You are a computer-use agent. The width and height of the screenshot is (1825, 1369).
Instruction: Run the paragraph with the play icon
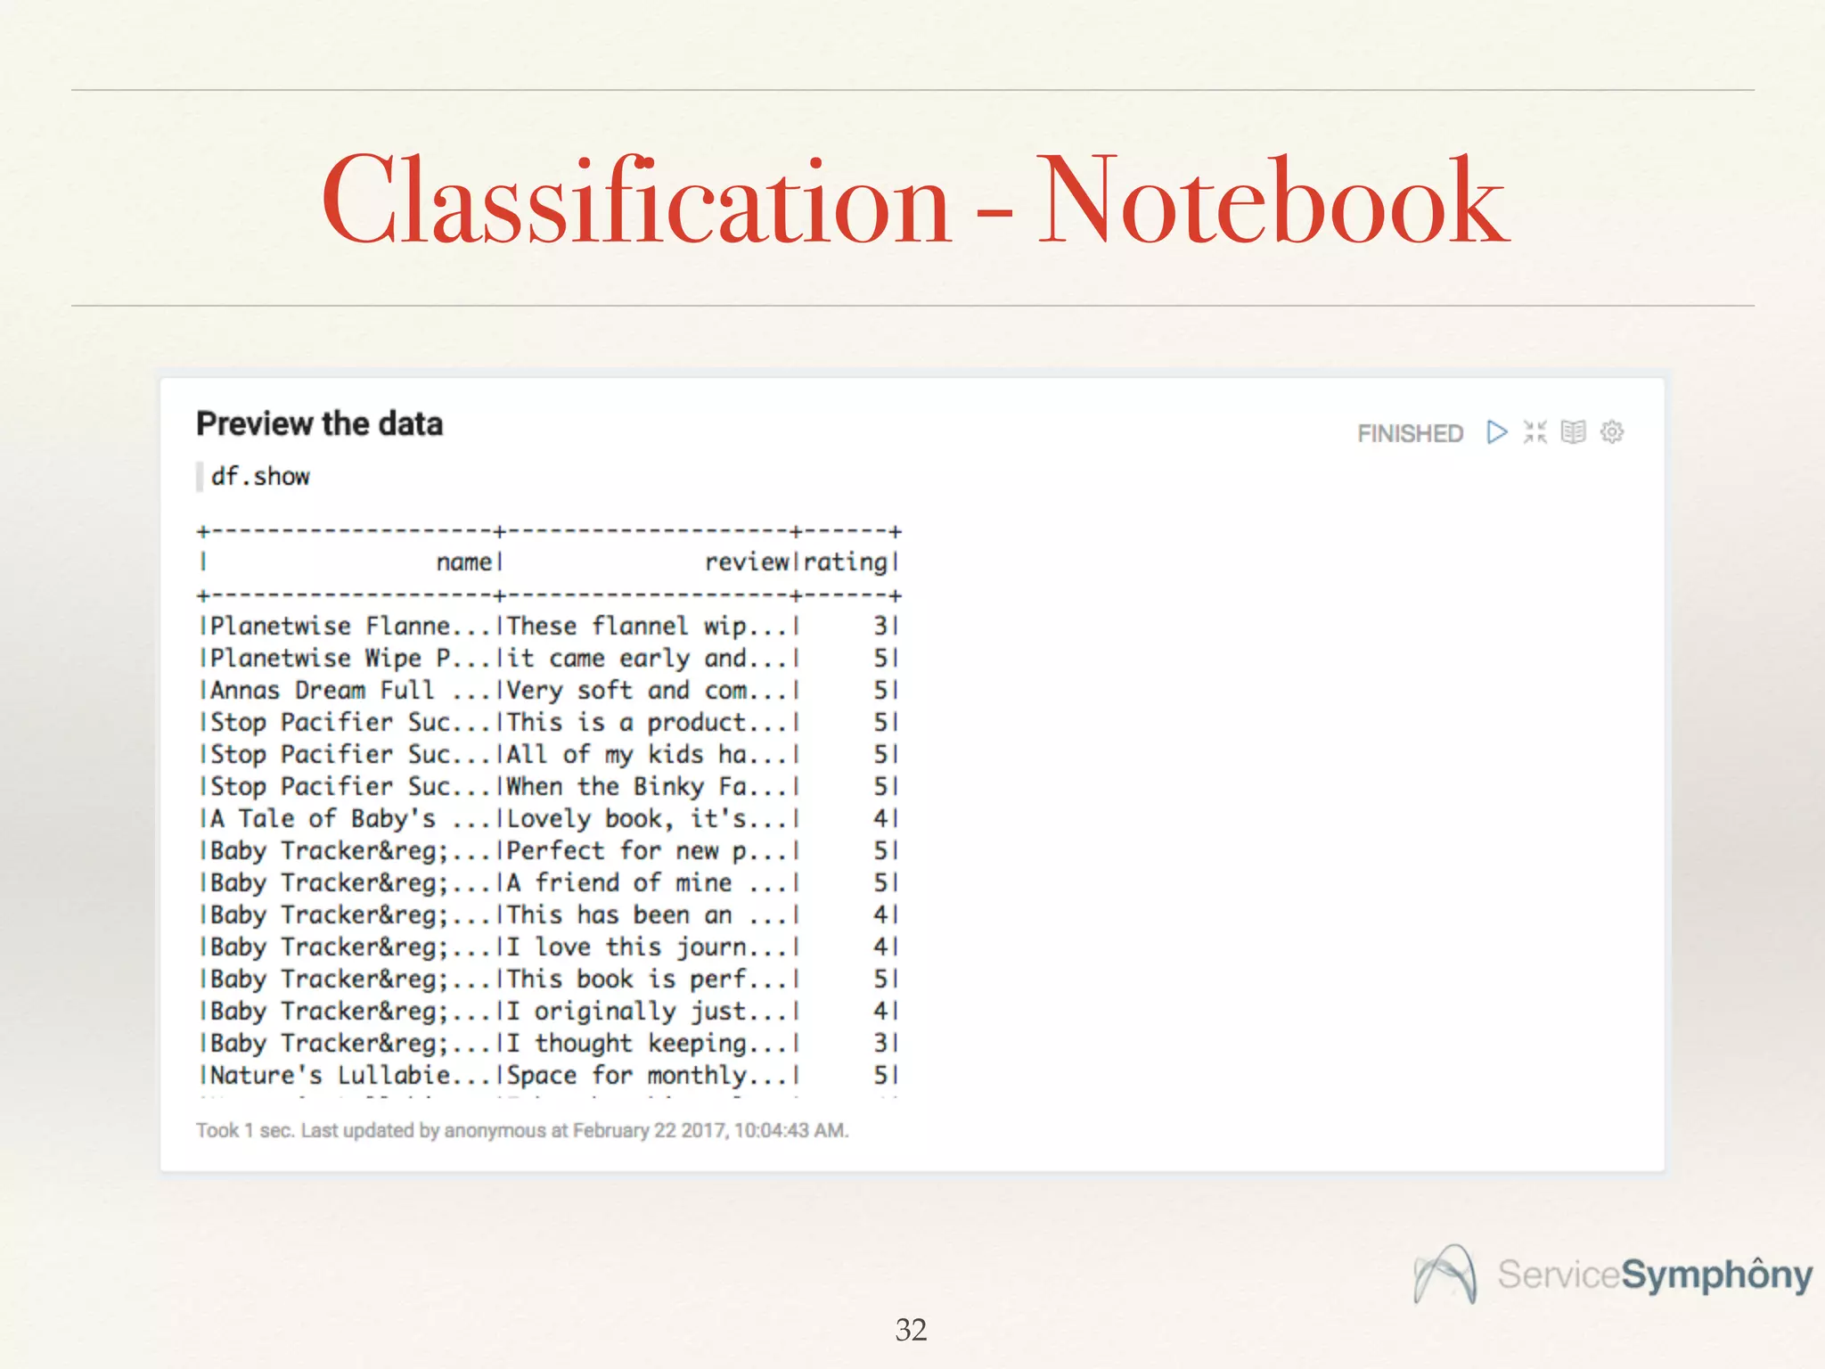1497,432
